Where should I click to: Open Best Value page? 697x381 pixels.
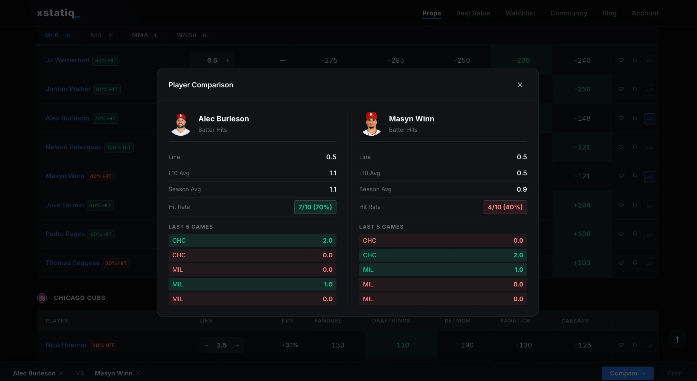click(473, 13)
